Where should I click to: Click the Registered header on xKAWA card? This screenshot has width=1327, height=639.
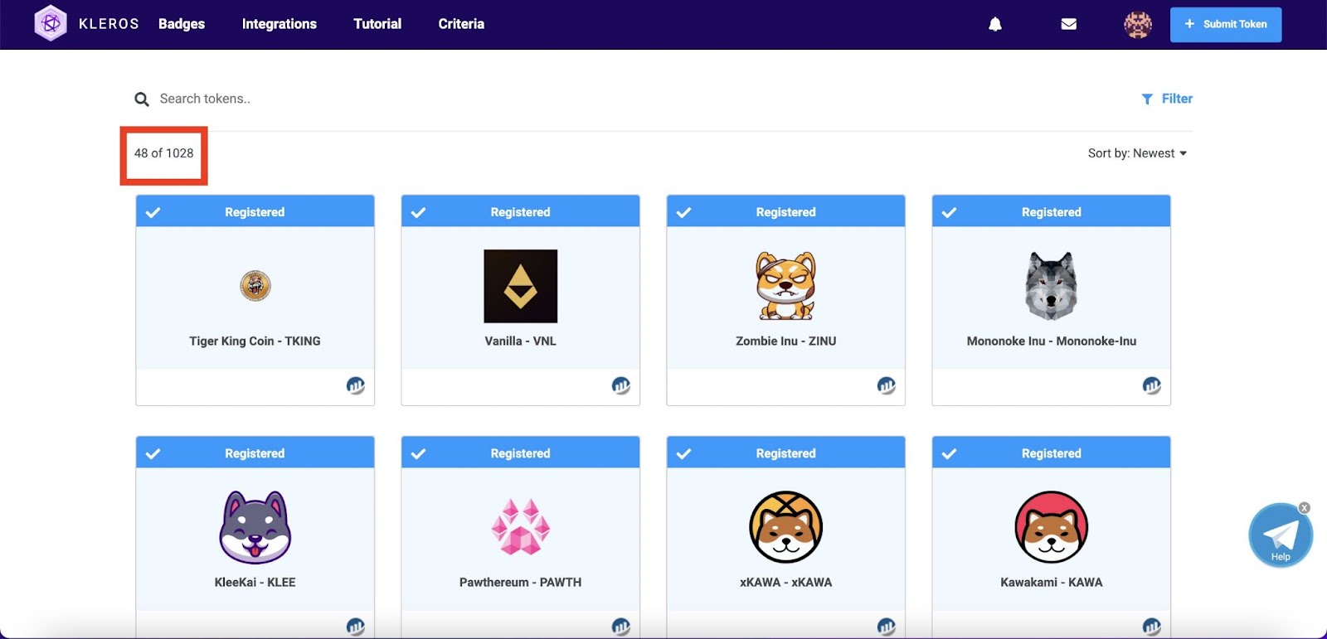click(786, 453)
